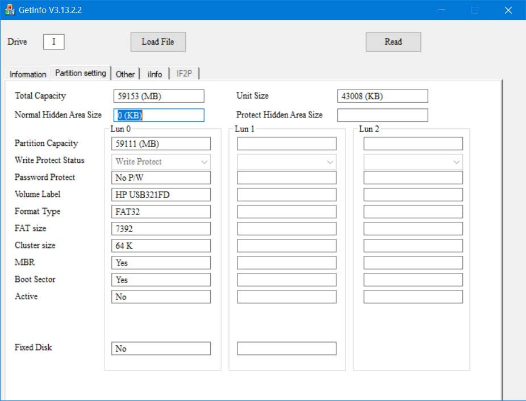Click Lun 2 Boot Sector field
526x401 pixels.
414,280
